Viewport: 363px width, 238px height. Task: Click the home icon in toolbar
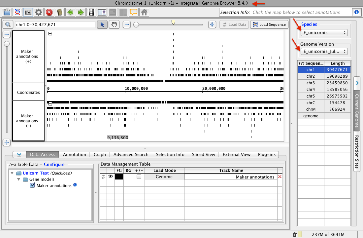[144, 13]
